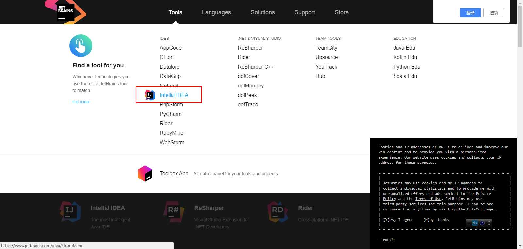Select IntelliJ IDEA in IDEs list
Image resolution: width=523 pixels, height=249 pixels.
(x=174, y=95)
